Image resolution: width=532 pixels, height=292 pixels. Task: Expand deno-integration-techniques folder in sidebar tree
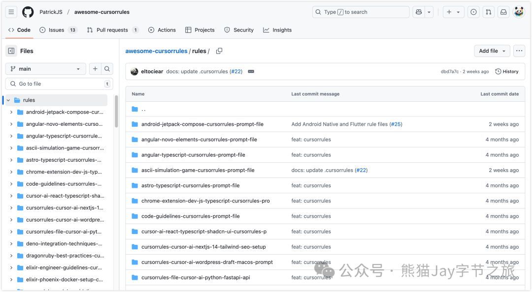11,244
